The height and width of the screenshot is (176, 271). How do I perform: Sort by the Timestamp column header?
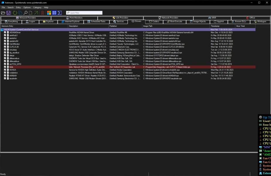[222, 26]
